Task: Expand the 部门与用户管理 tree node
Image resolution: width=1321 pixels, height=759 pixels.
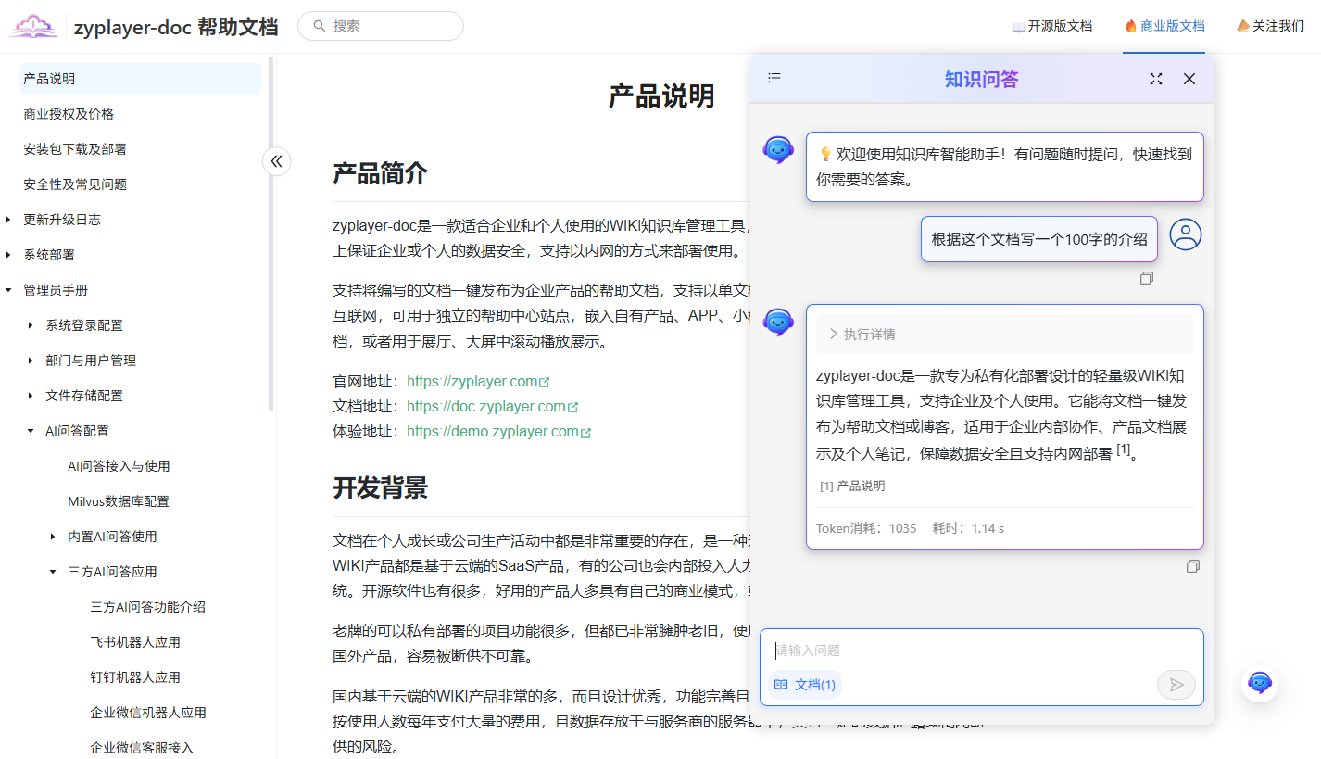Action: (x=31, y=361)
